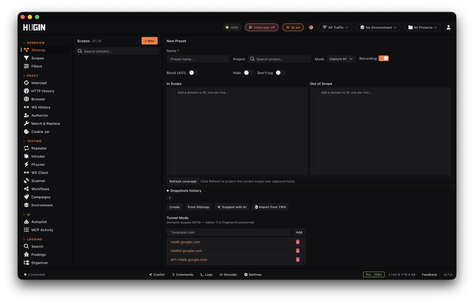Toggle Intercept off button
The width and height of the screenshot is (474, 303).
coord(262,27)
